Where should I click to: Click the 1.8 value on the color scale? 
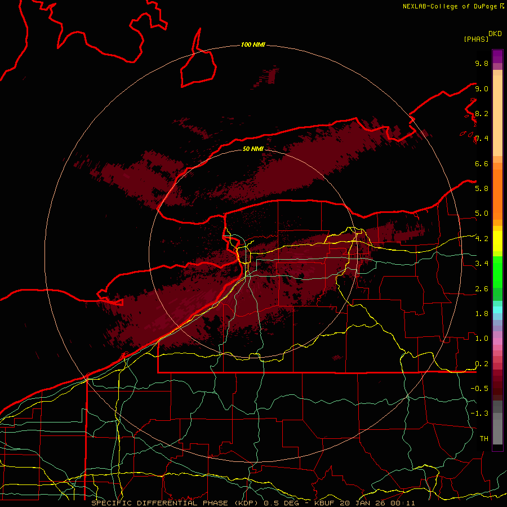click(482, 314)
